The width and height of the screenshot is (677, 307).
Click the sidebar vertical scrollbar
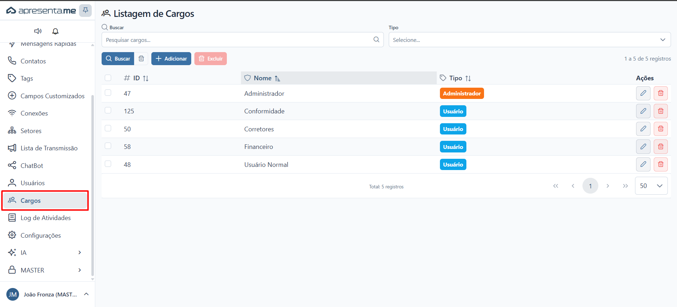click(x=92, y=185)
